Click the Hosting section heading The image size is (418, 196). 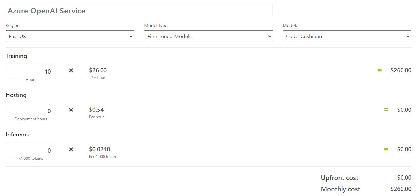tap(16, 95)
